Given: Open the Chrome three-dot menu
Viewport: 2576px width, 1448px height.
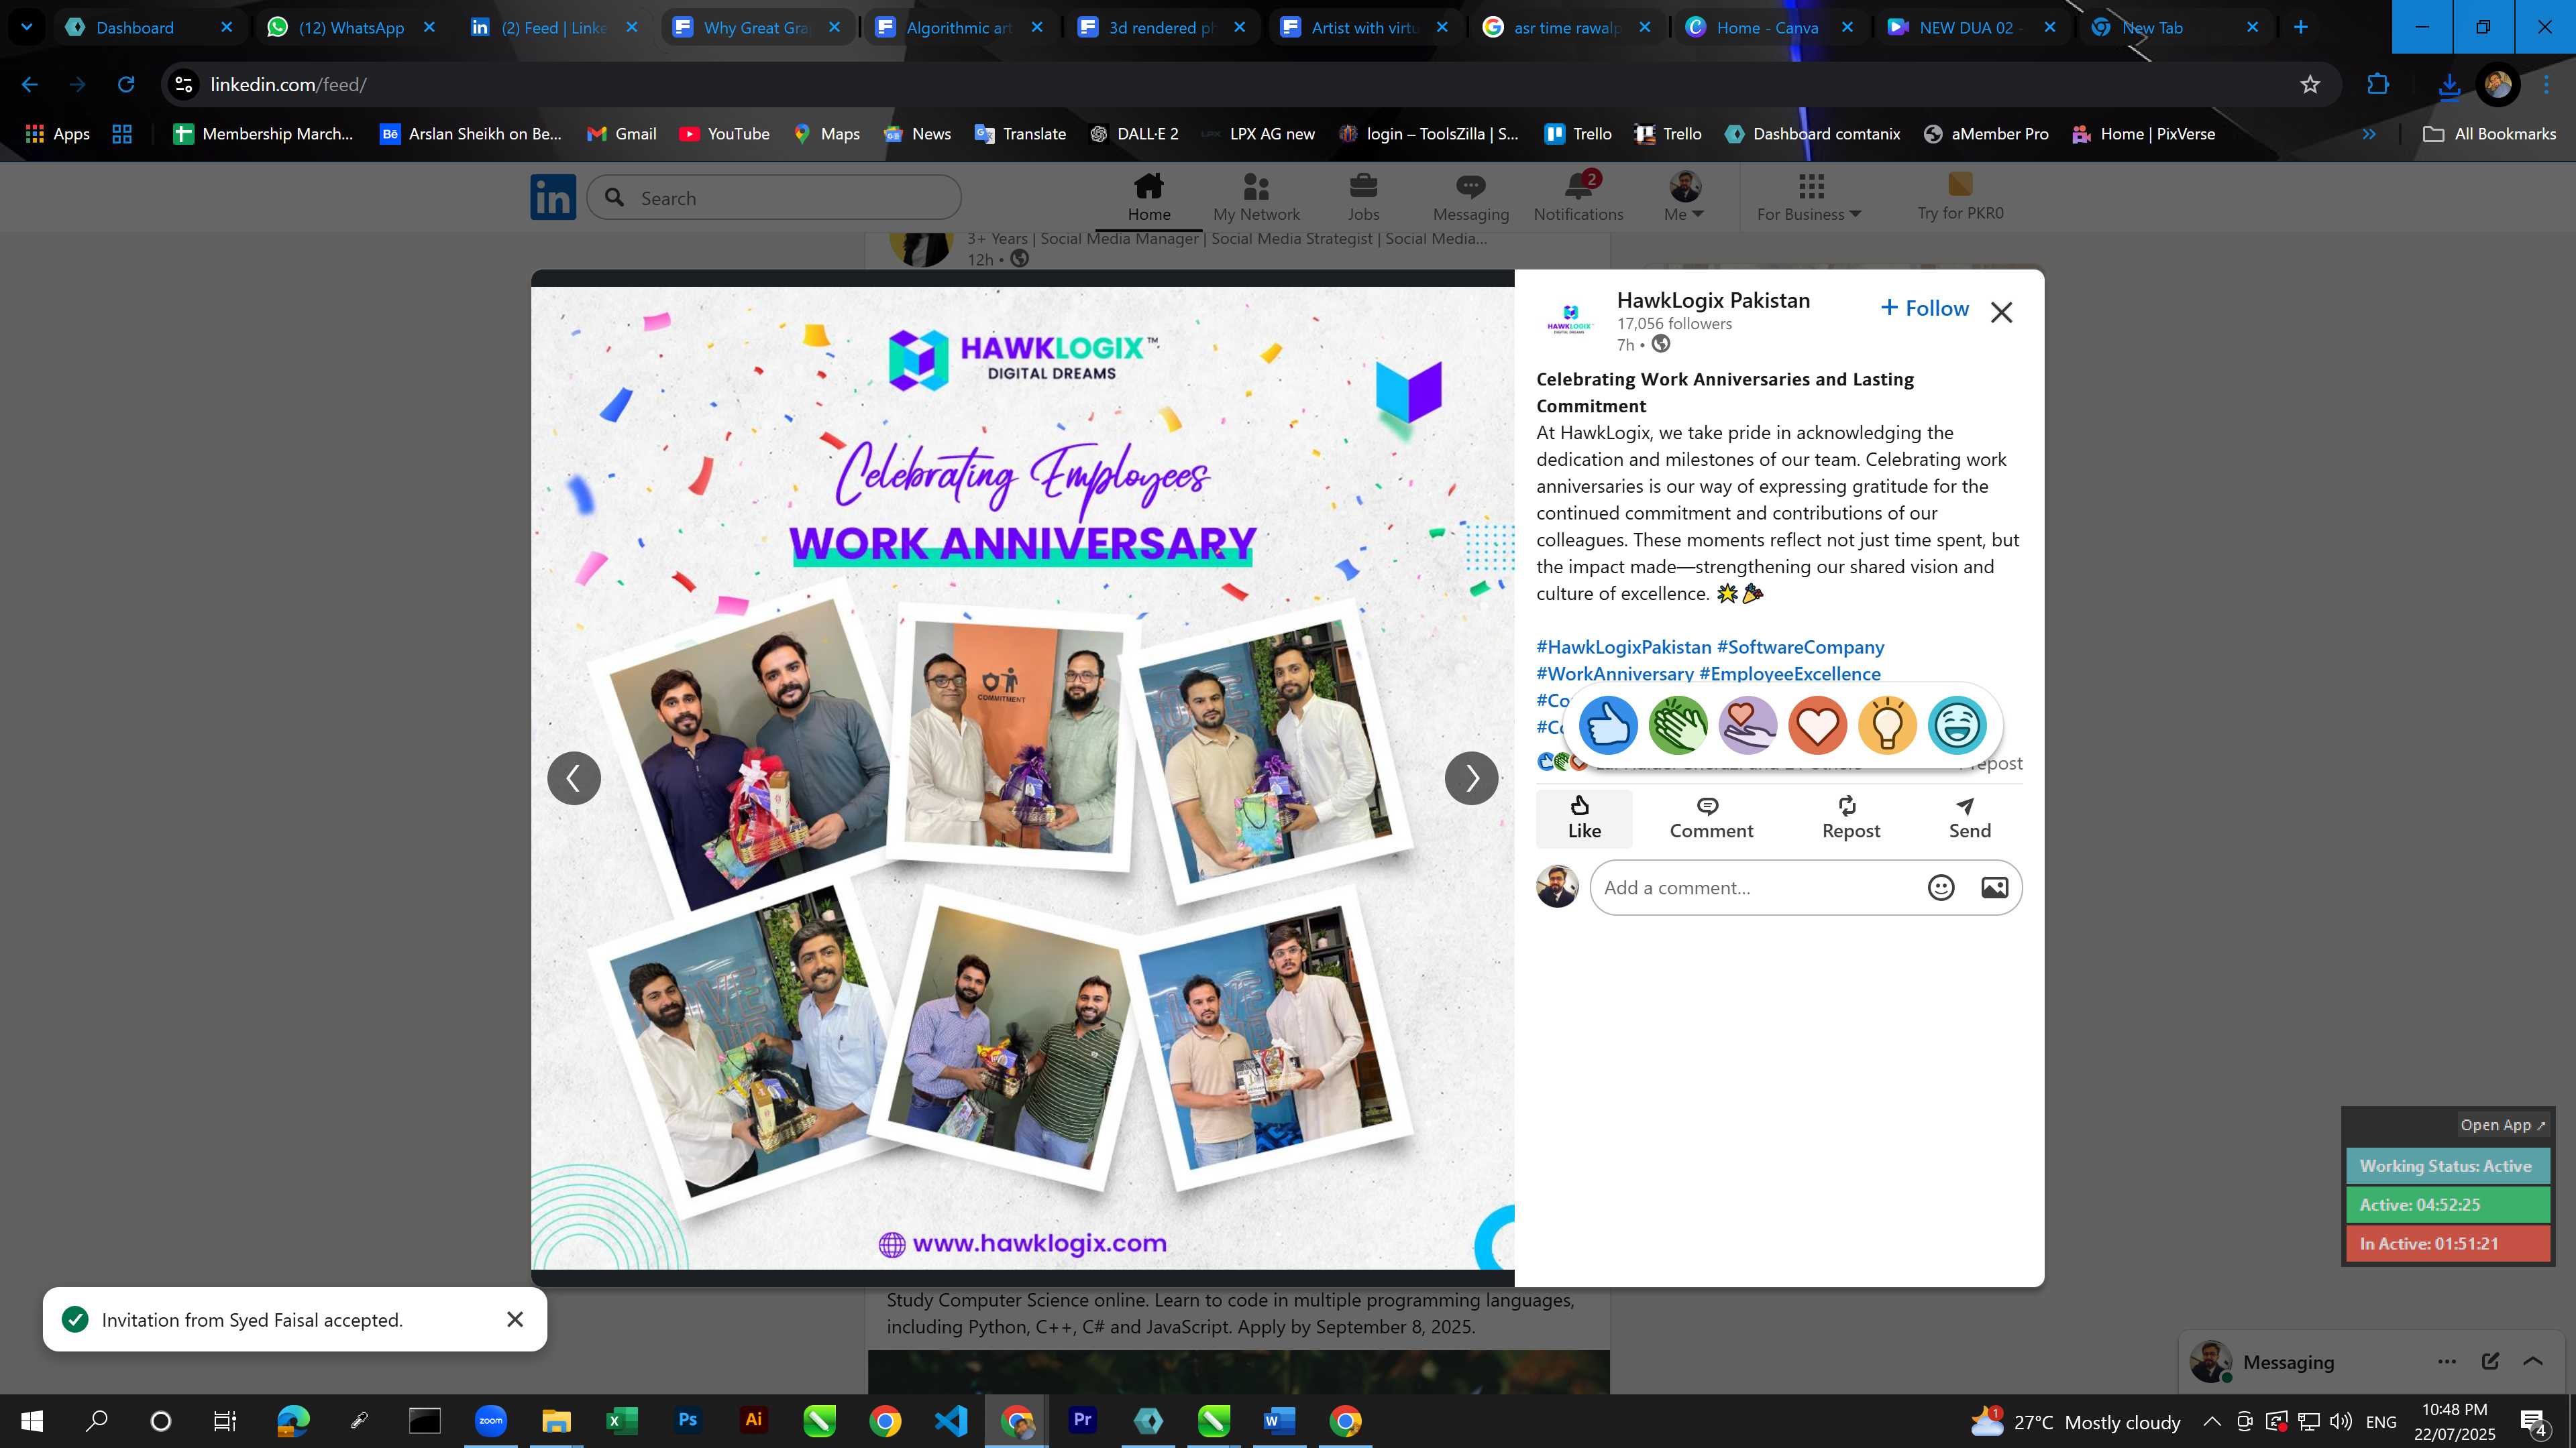Looking at the screenshot, I should click(2546, 85).
